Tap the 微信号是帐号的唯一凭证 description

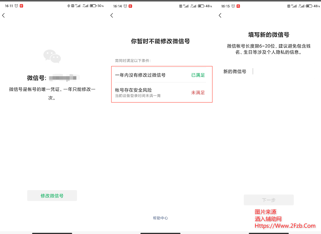[x=52, y=94]
